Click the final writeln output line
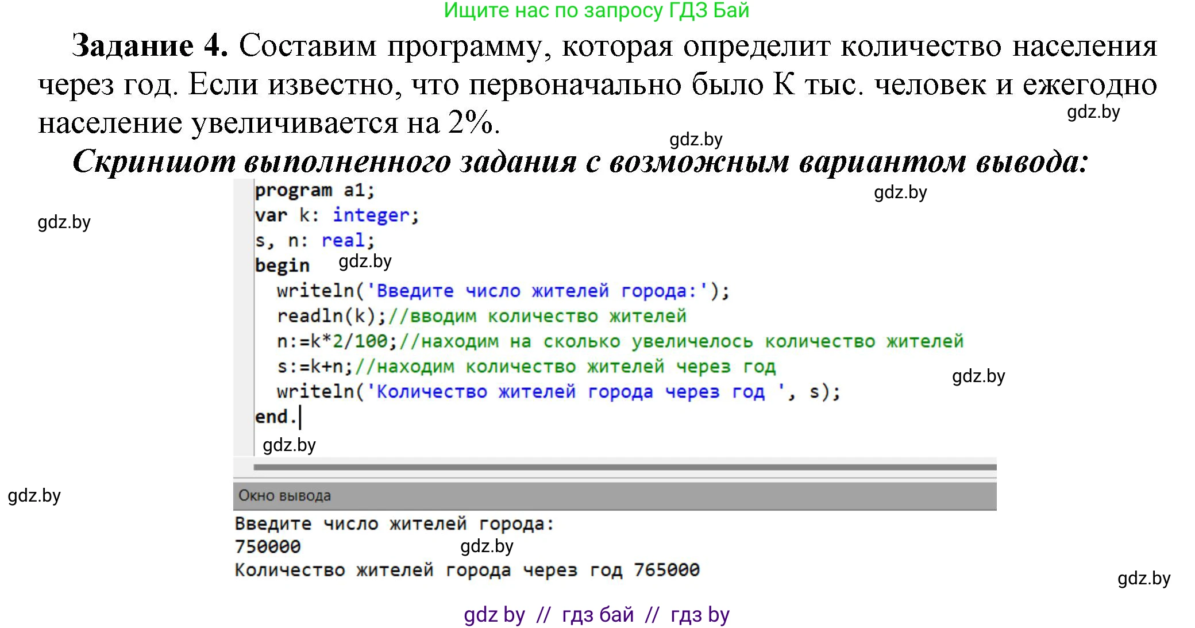Image resolution: width=1195 pixels, height=628 pixels. click(x=557, y=391)
